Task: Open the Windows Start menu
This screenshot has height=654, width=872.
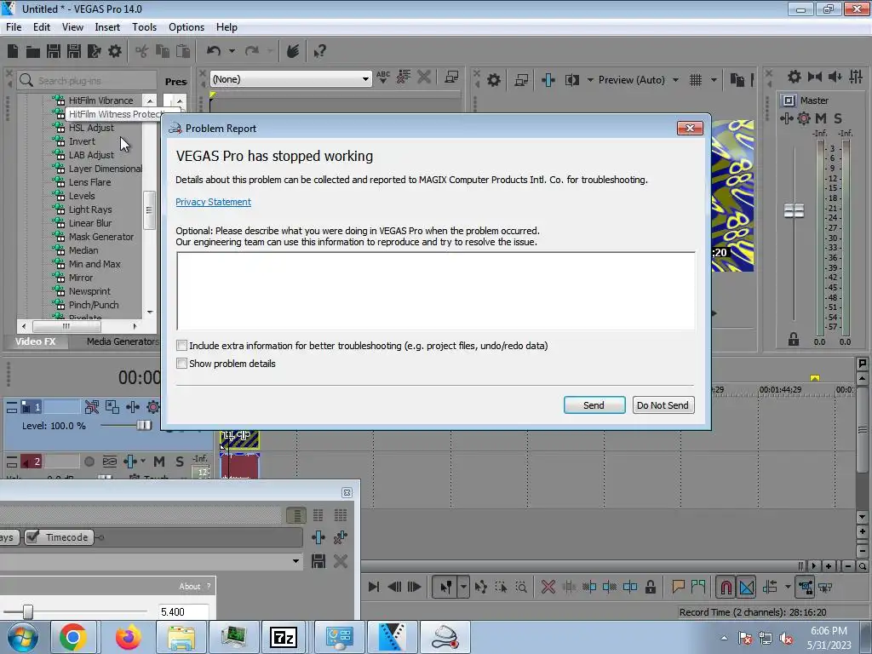Action: (x=22, y=637)
